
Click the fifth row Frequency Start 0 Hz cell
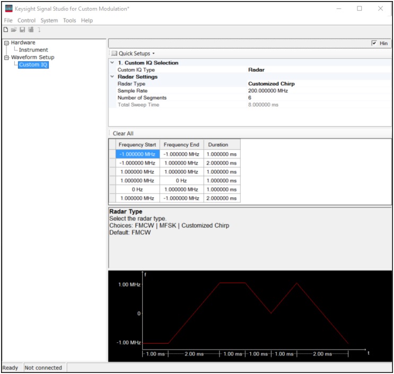137,189
